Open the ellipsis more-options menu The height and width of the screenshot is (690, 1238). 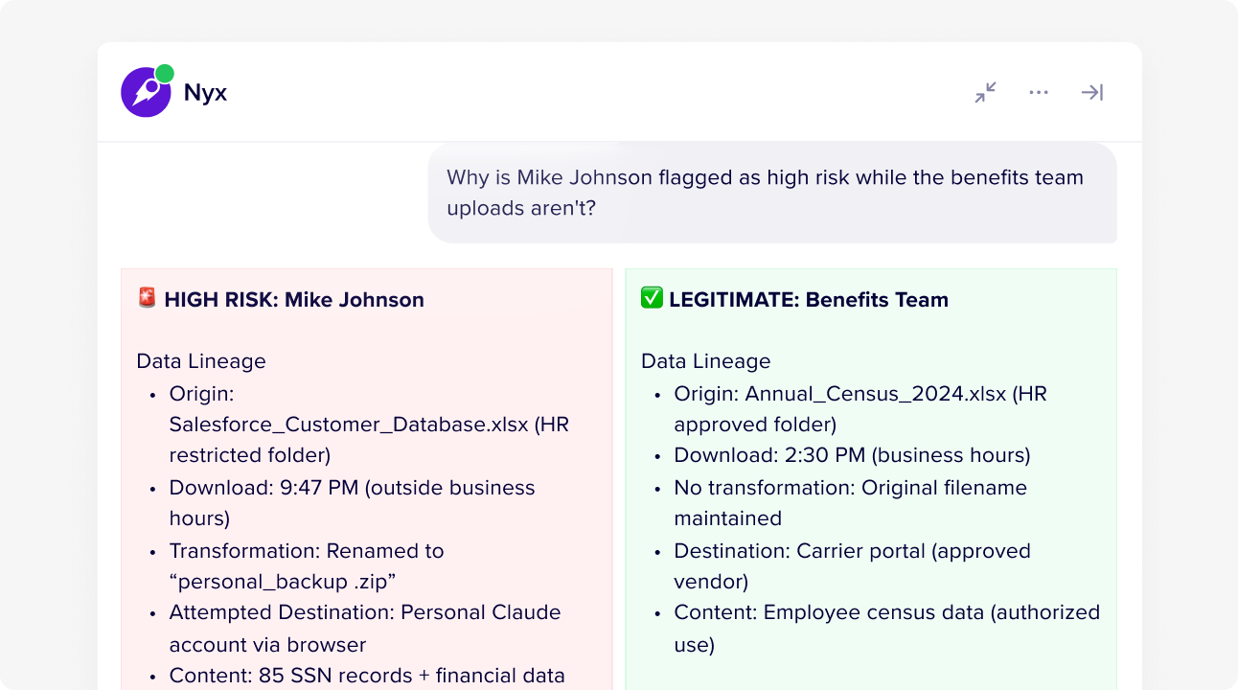click(x=1038, y=91)
